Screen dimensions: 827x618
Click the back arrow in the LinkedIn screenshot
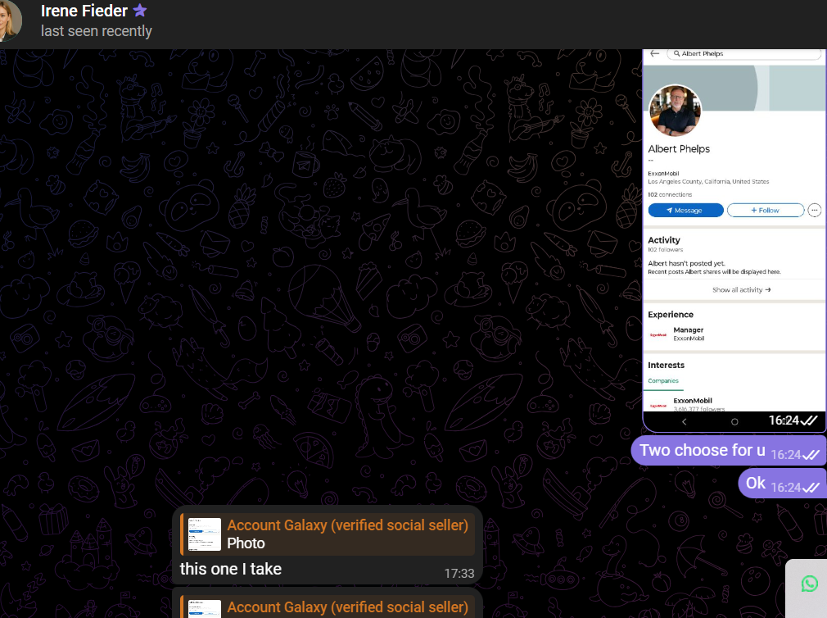[654, 53]
